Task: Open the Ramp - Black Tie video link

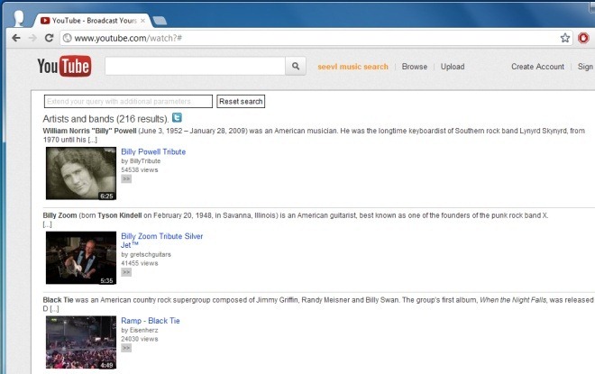Action: point(151,321)
